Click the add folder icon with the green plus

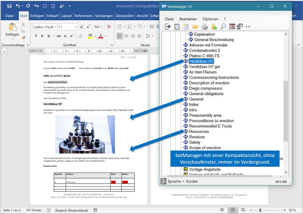coord(214,26)
